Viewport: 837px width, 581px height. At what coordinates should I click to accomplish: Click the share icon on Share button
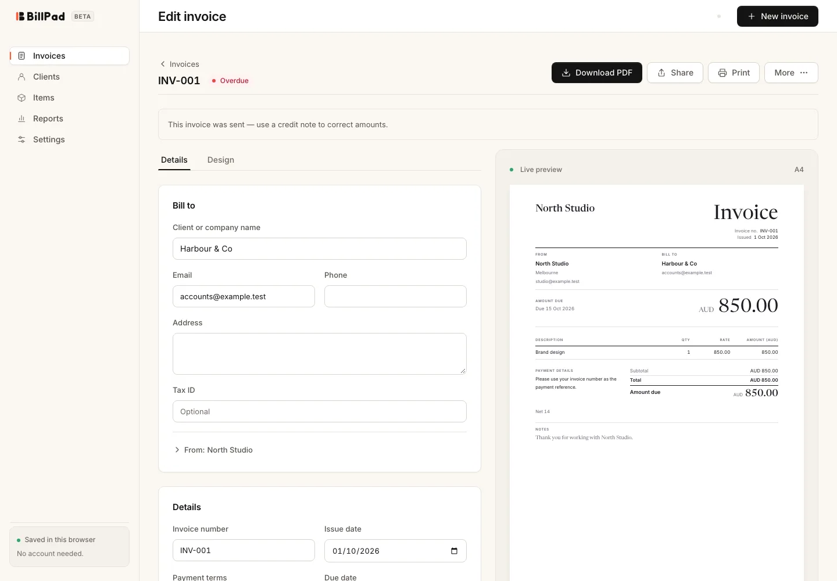point(661,73)
